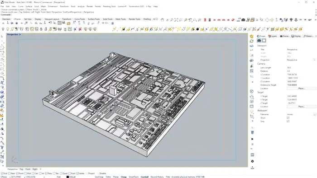The height and width of the screenshot is (178, 317).
Task: Click the toolbar options gear beside Drafting
Action: 157,19
